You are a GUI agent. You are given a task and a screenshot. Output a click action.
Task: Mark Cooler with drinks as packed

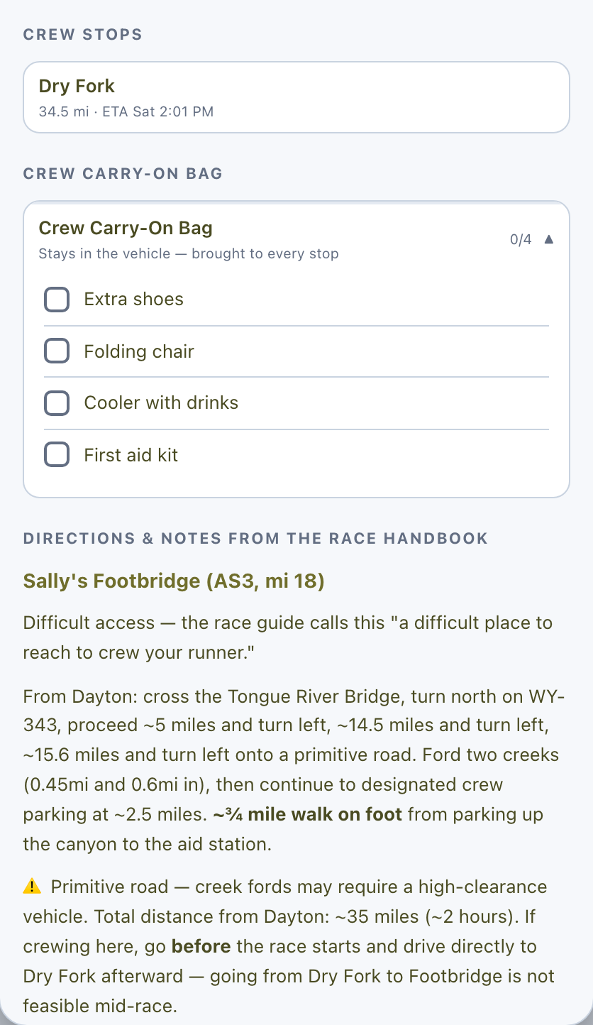pyautogui.click(x=57, y=403)
